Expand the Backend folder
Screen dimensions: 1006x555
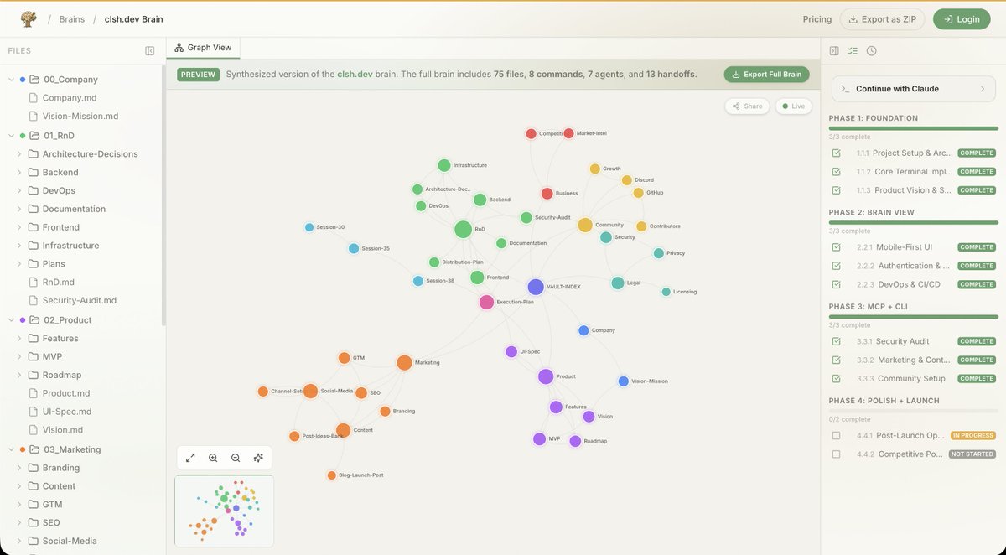18,173
